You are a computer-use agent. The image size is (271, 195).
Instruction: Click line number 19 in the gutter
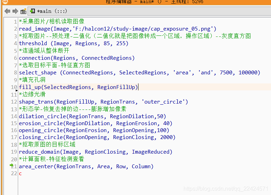pyautogui.click(x=14, y=152)
